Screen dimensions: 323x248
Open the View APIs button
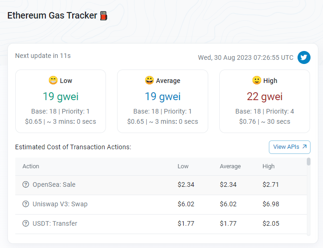click(289, 147)
